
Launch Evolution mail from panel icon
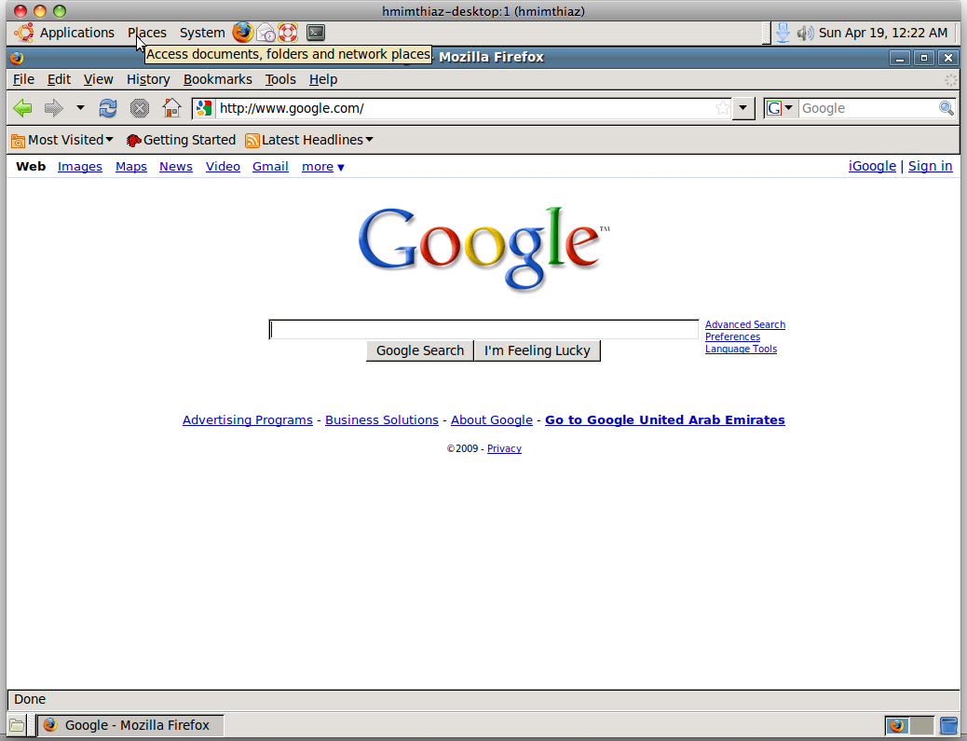[266, 32]
